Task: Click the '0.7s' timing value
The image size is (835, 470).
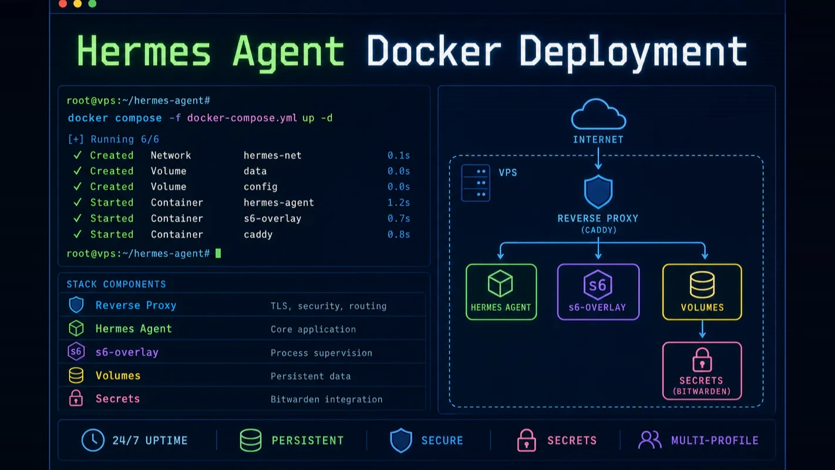Action: 399,219
